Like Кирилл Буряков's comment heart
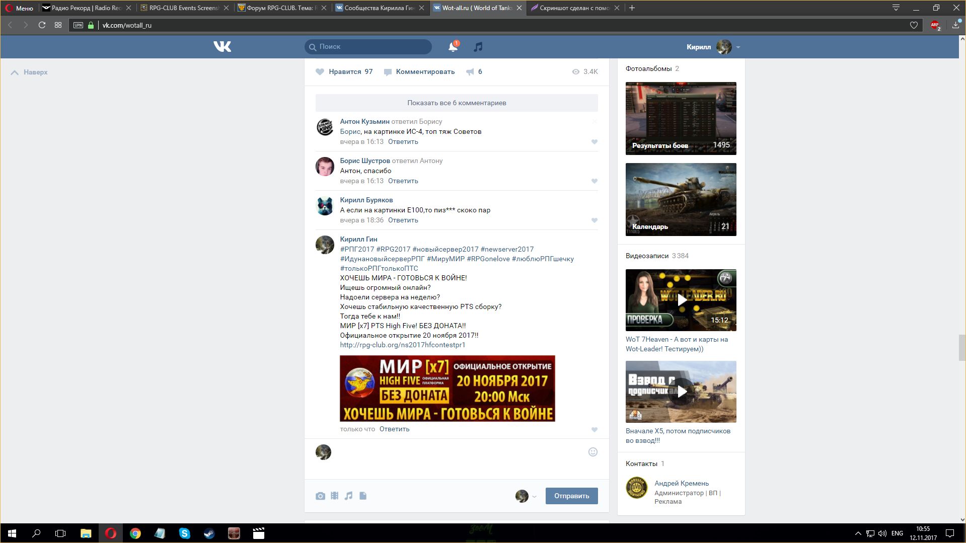Screen dimensions: 966x543 [x=595, y=220]
